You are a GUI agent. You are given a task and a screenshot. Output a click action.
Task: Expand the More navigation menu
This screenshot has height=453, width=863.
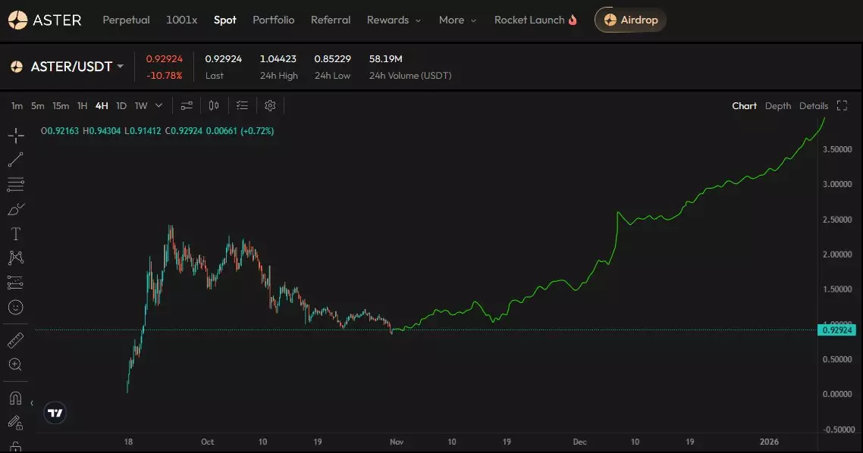pyautogui.click(x=457, y=20)
